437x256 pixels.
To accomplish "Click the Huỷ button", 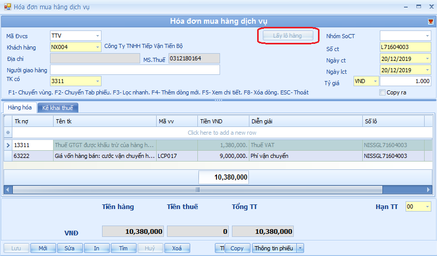I will click(x=150, y=248).
